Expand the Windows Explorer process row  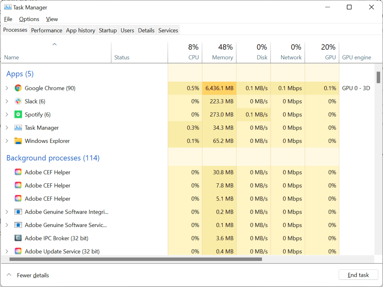7,141
